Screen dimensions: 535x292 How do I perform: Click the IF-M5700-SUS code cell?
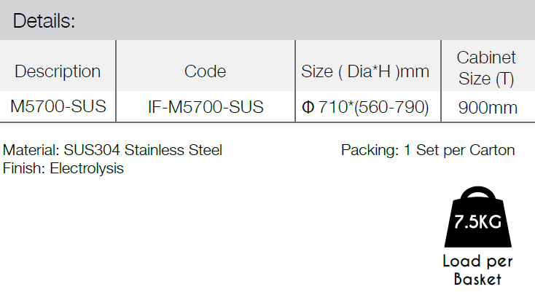pyautogui.click(x=206, y=107)
